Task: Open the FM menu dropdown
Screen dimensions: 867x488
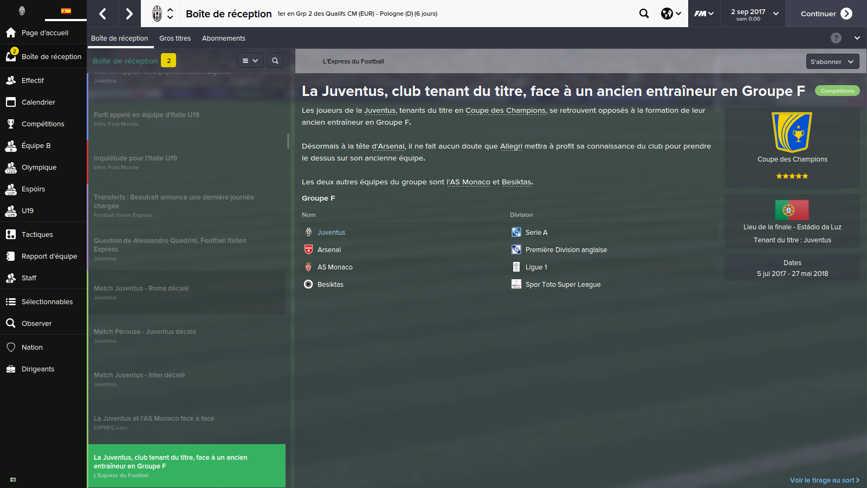Action: (x=704, y=14)
